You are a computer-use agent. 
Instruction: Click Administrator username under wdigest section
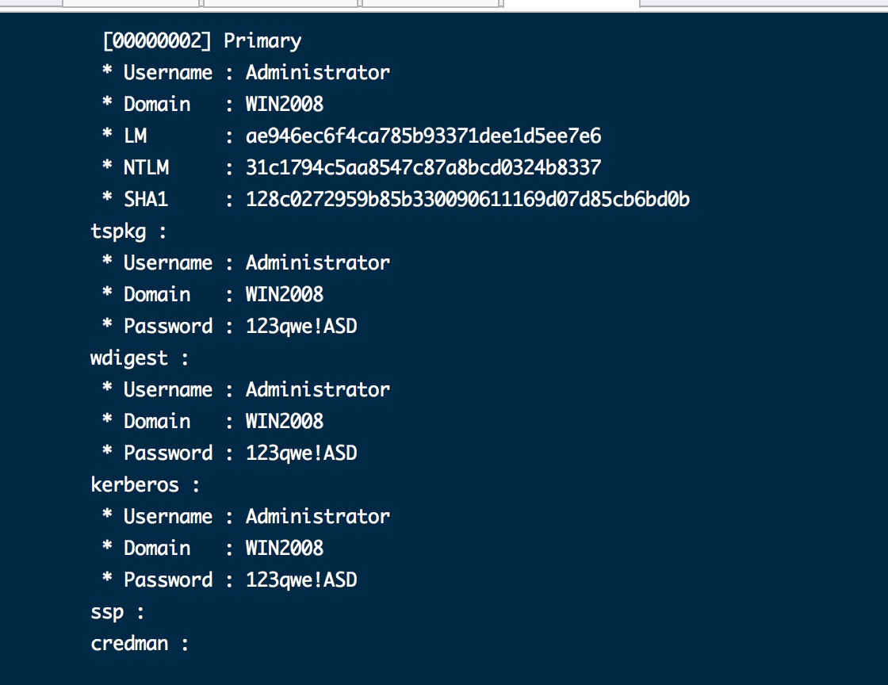point(318,389)
